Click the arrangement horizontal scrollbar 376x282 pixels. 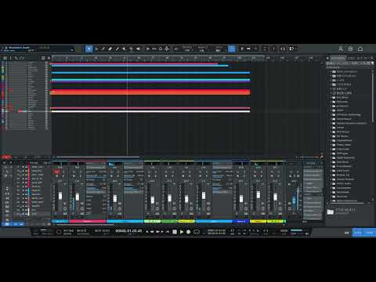98,157
